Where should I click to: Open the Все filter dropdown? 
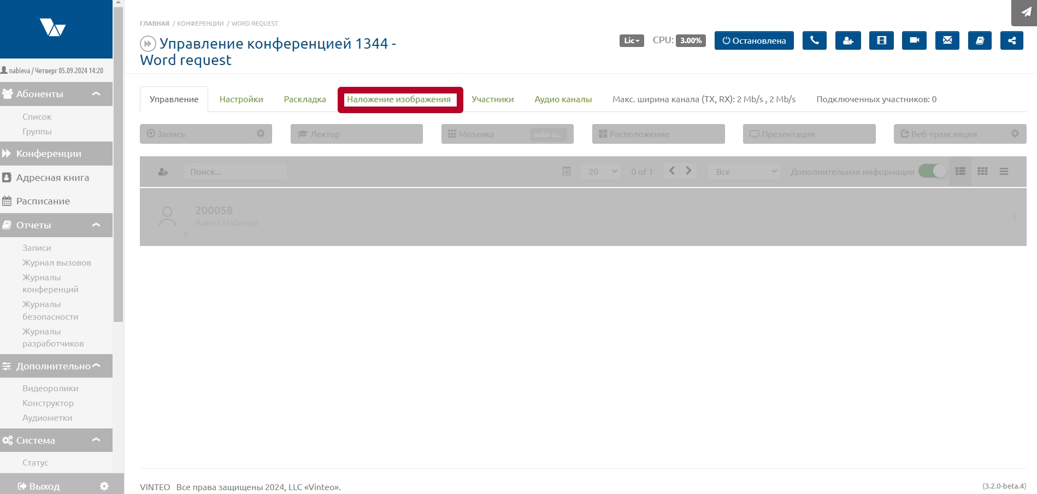coord(744,172)
